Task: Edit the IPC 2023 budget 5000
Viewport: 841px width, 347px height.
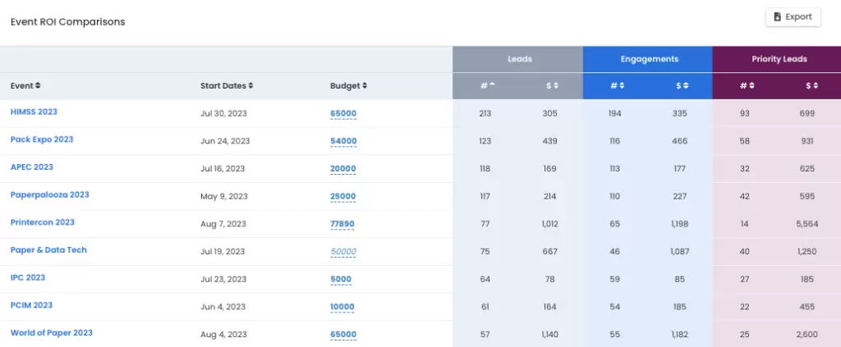Action: point(341,280)
